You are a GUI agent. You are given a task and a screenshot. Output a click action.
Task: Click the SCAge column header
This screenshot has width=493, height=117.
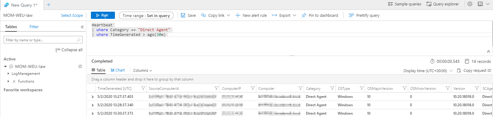point(487,89)
